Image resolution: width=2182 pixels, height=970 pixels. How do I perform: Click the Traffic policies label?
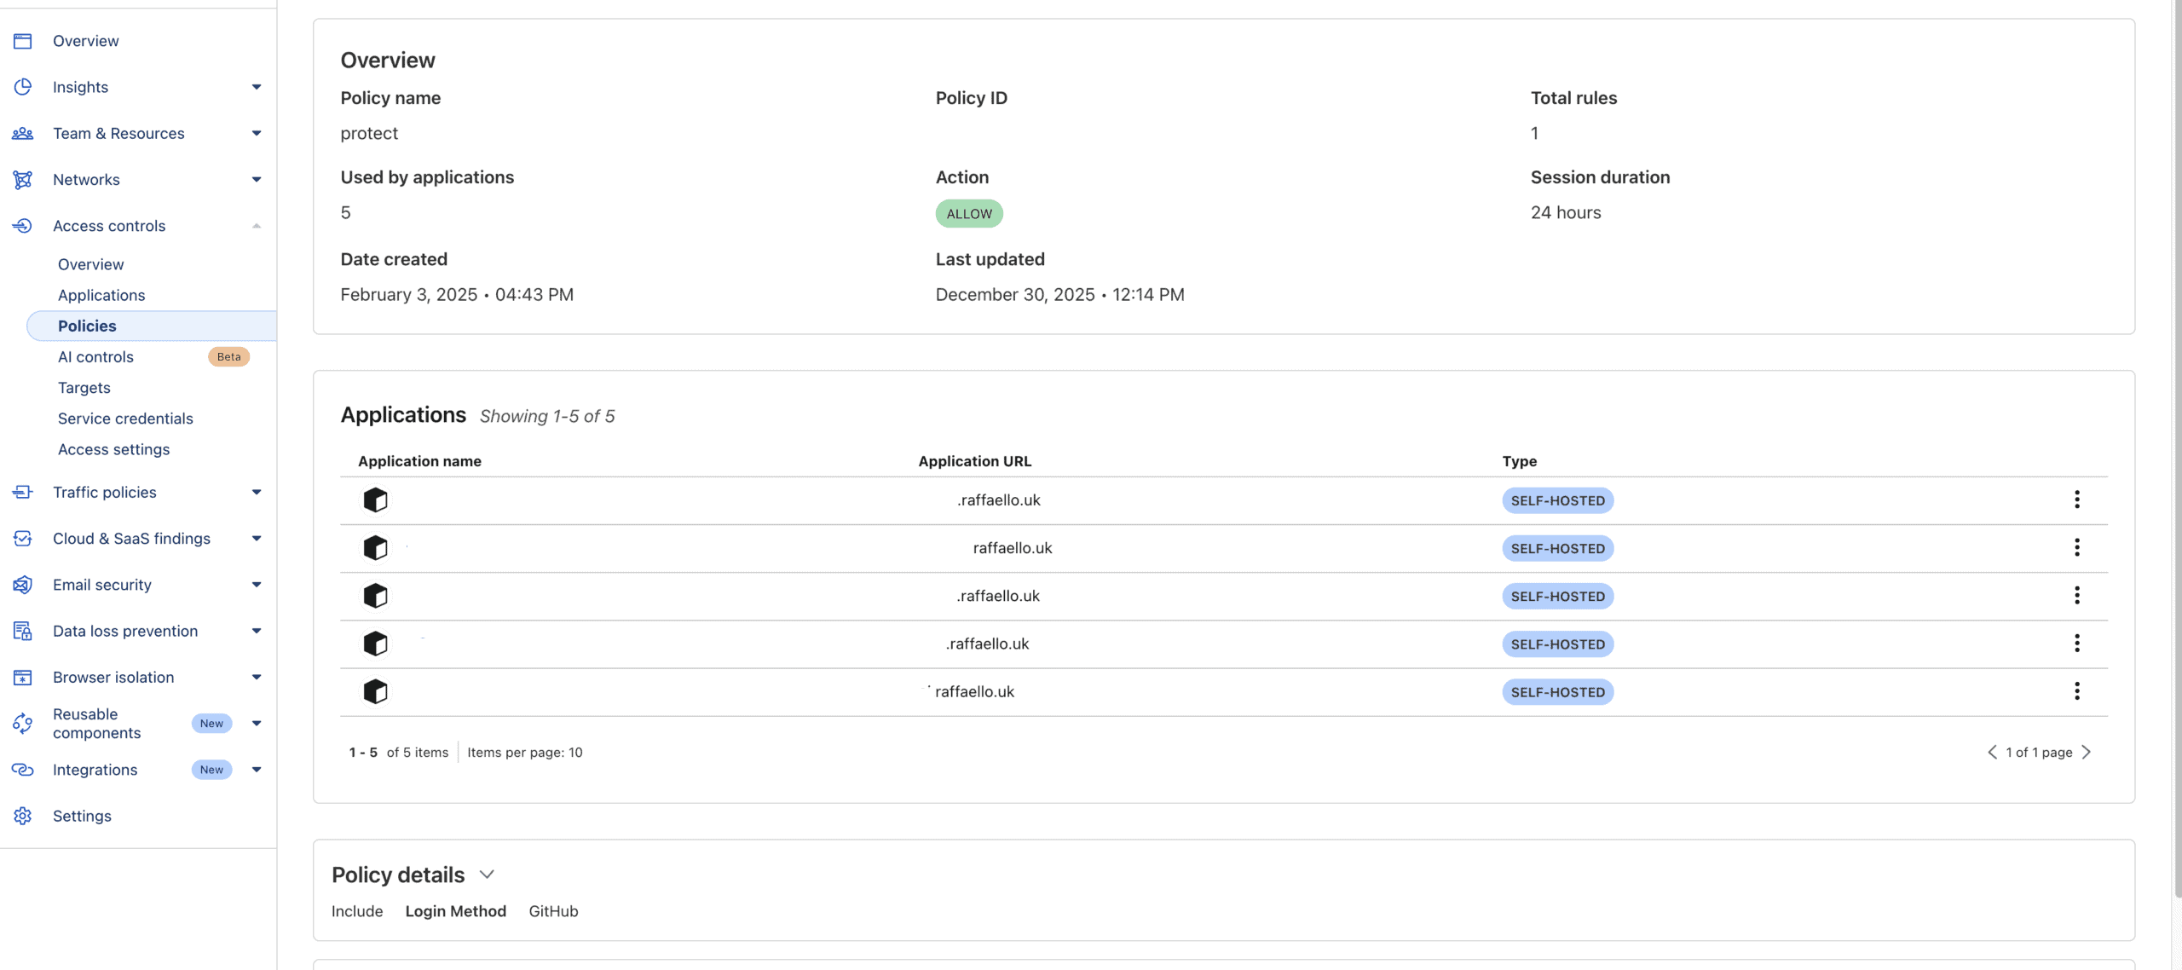(105, 492)
